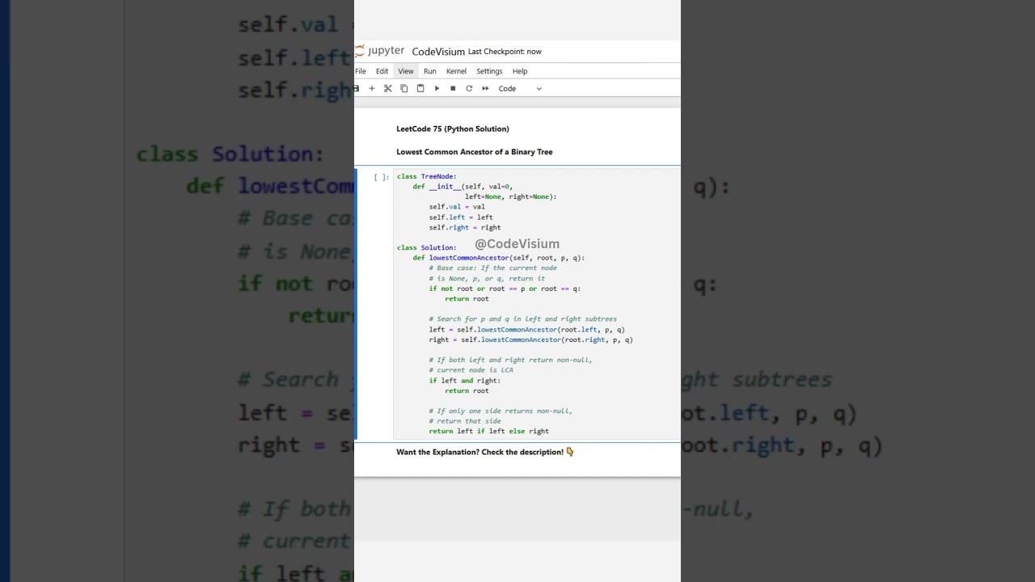Copy the selected cell
This screenshot has height=582, width=1035.
(404, 88)
